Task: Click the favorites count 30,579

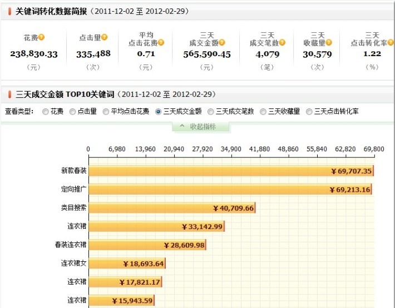Action: pyautogui.click(x=318, y=54)
